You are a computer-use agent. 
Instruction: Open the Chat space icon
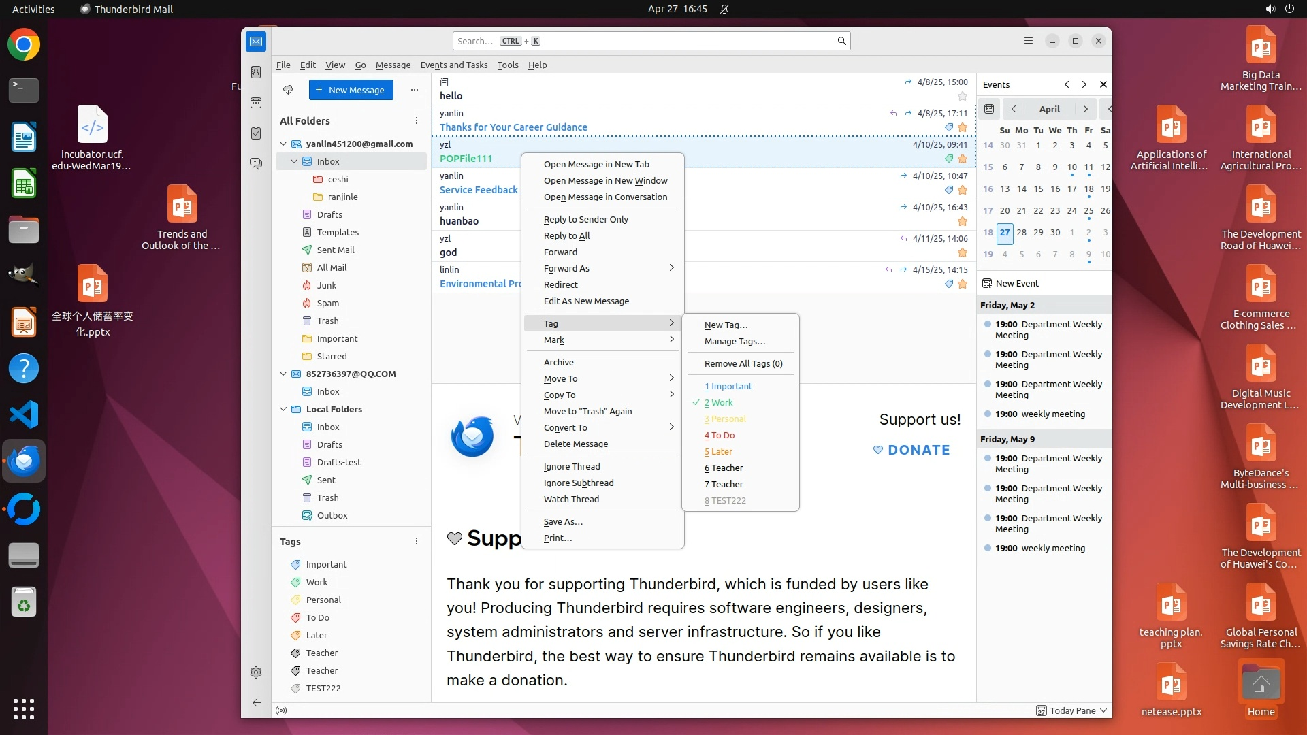[256, 164]
